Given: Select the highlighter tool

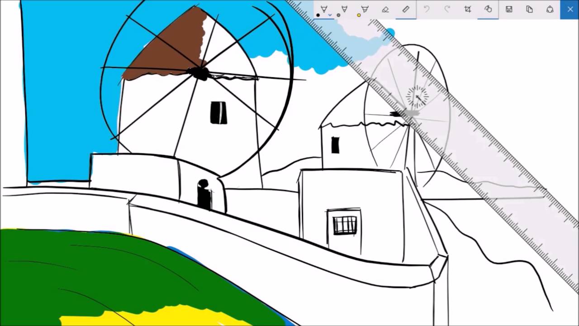Looking at the screenshot, I should tap(365, 10).
